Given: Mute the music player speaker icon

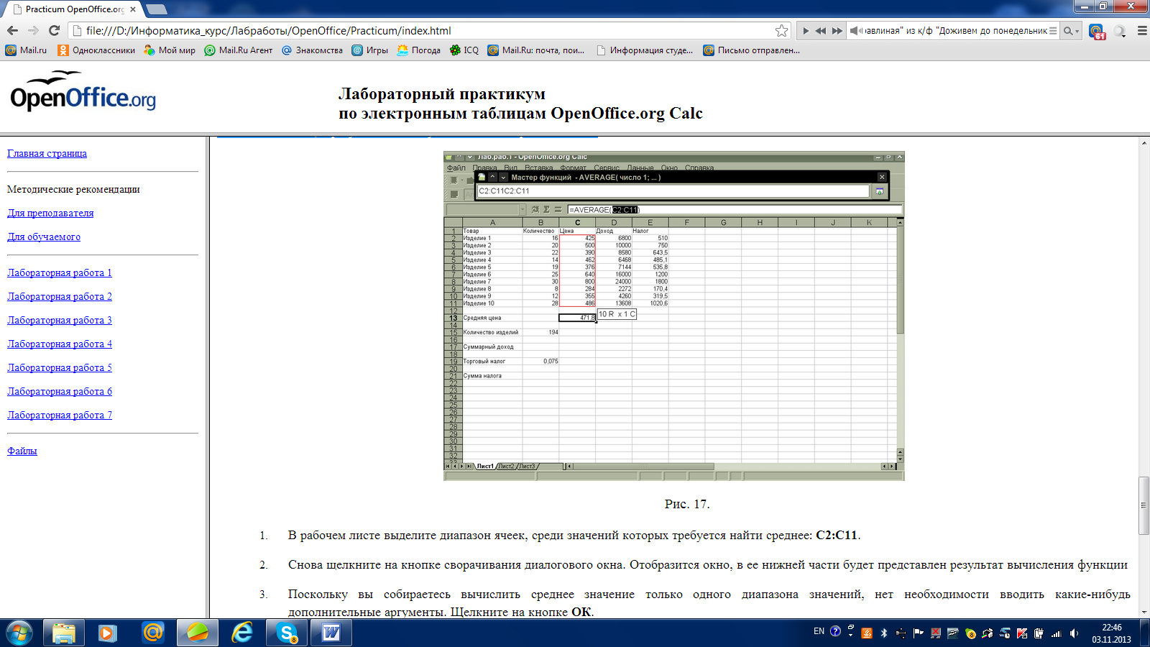Looking at the screenshot, I should [855, 31].
